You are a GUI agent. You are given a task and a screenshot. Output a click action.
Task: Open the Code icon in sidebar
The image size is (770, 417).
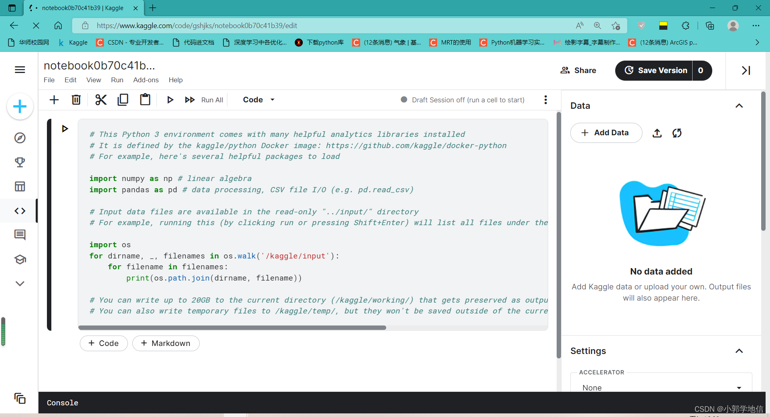(20, 211)
